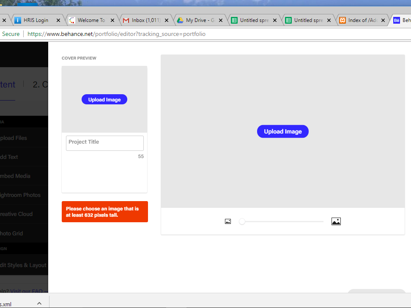Image resolution: width=411 pixels, height=308 pixels.
Task: Open the Index of tab
Action: point(362,20)
